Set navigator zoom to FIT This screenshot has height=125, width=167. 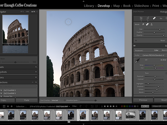(22, 12)
